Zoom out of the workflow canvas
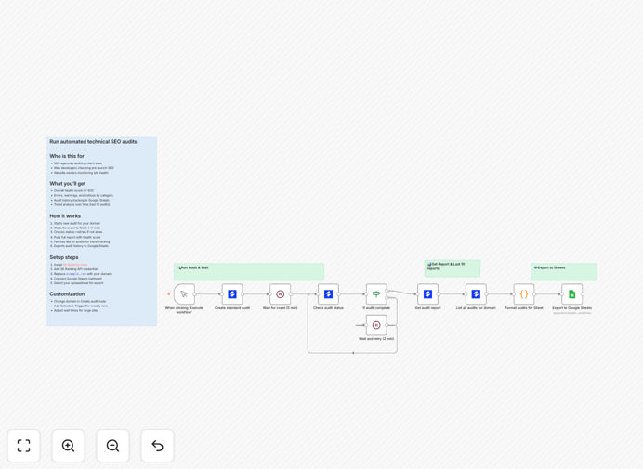 point(112,446)
